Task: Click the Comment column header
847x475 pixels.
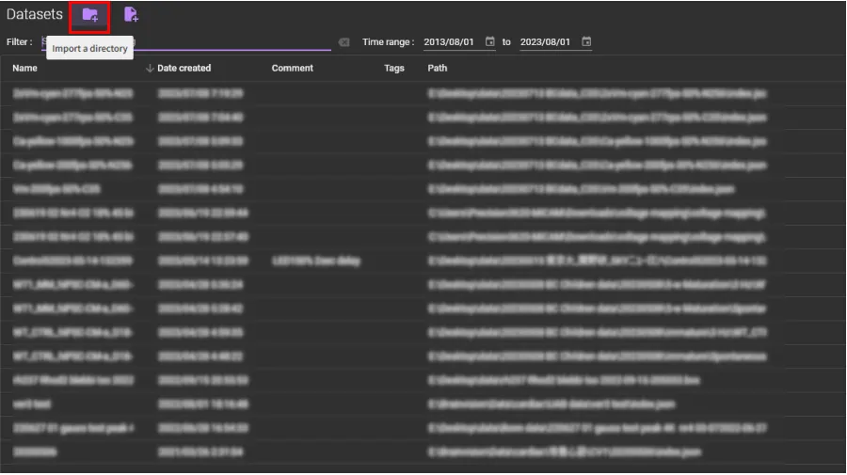Action: click(x=292, y=69)
